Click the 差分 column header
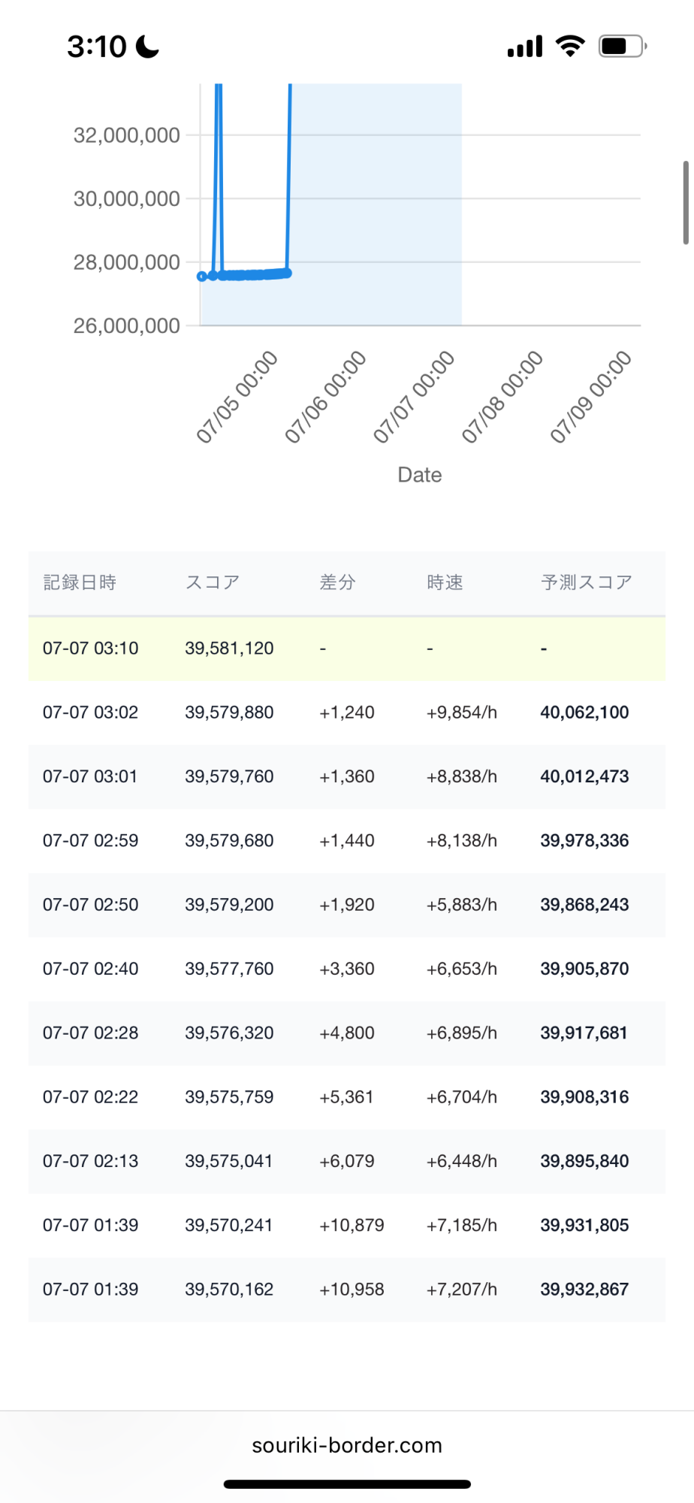The width and height of the screenshot is (694, 1503). click(x=337, y=582)
